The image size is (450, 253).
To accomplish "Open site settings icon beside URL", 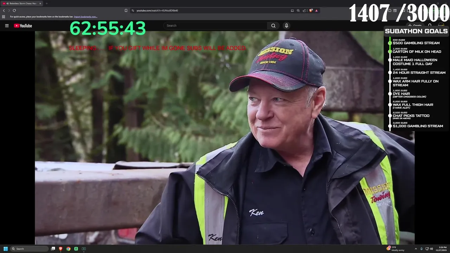I will pyautogui.click(x=133, y=11).
